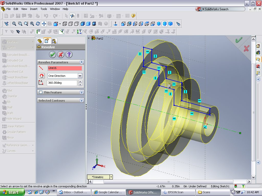Click Zoom to Fit icon
262x196 pixels.
[14, 24]
